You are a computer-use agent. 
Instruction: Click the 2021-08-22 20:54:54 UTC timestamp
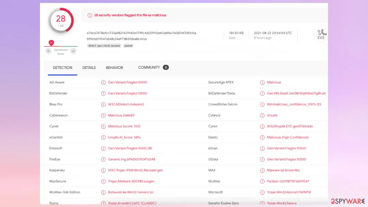click(273, 33)
